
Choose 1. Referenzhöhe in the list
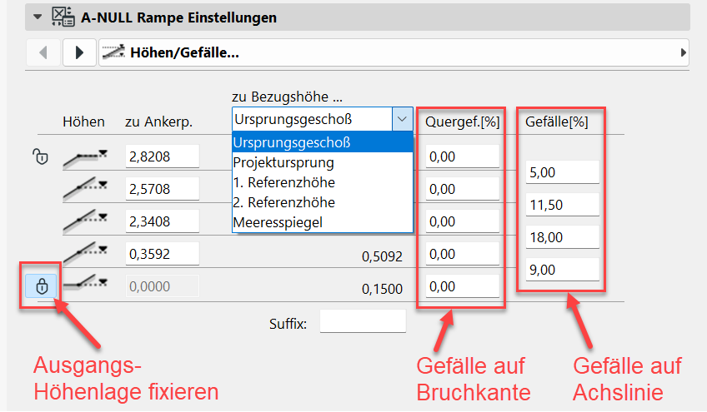[283, 182]
